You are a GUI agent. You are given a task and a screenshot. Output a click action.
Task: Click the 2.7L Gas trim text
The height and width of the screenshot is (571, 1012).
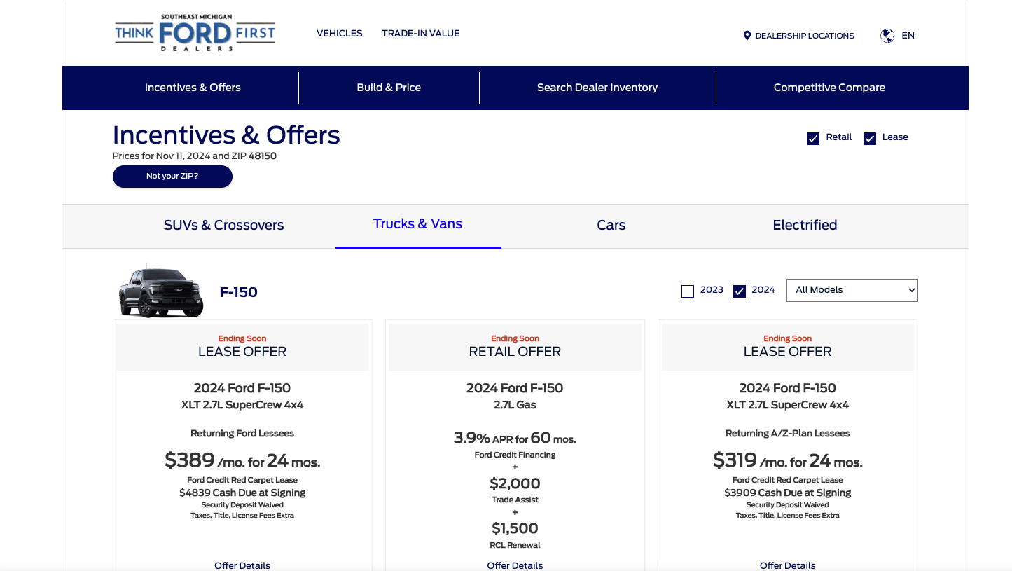click(515, 405)
